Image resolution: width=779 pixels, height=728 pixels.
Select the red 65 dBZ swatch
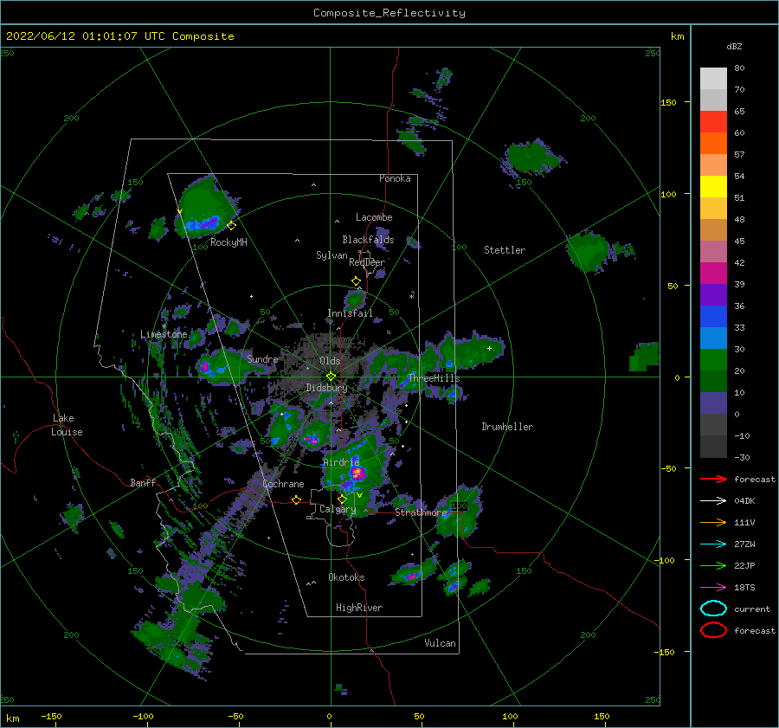click(x=713, y=122)
